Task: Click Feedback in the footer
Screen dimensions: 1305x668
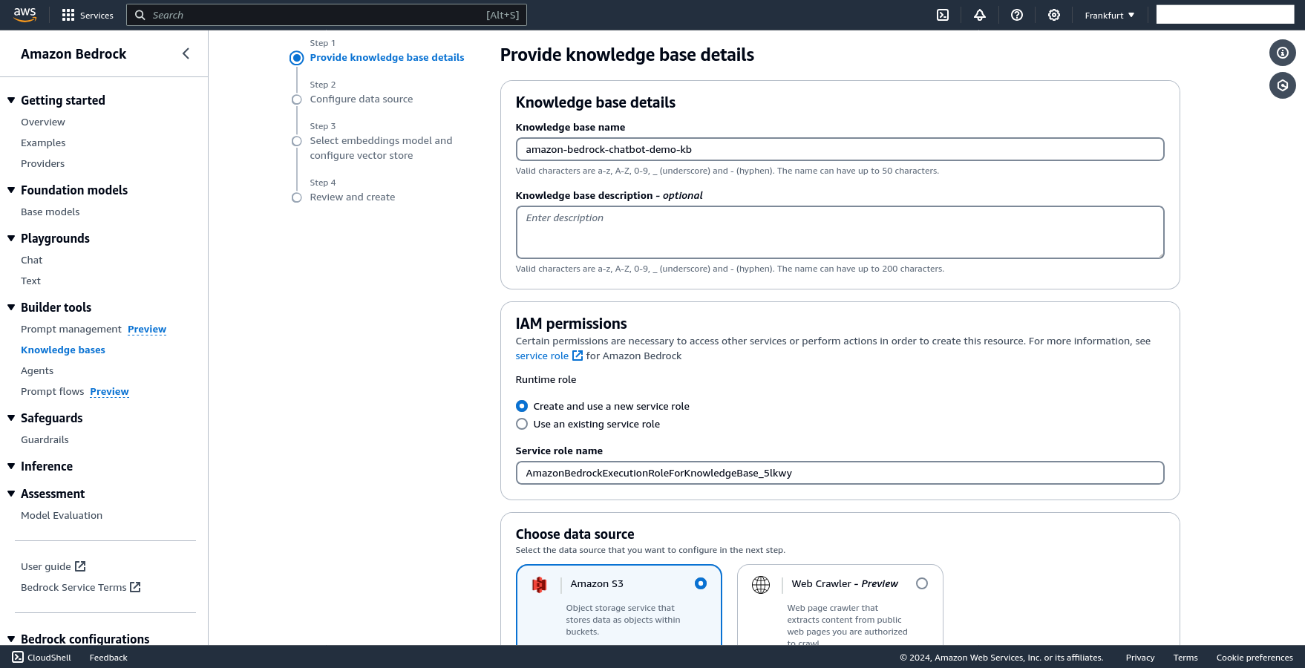Action: pos(108,658)
